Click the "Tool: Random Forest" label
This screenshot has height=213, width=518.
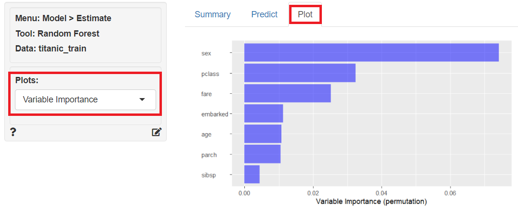(x=57, y=34)
